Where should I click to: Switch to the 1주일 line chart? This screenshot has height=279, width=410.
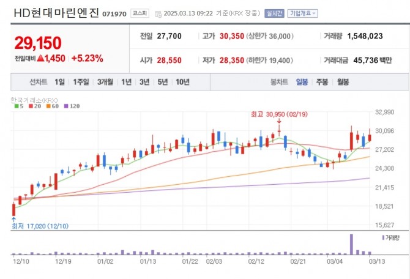tap(81, 82)
